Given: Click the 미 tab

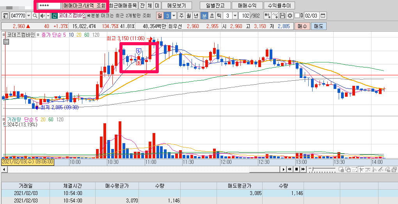Looking at the screenshot, I should pyautogui.click(x=157, y=5).
